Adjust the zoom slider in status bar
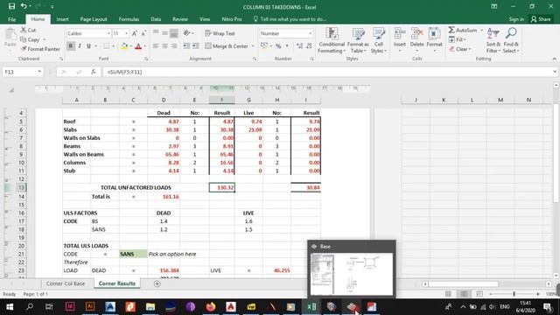Viewport: 560px width, 315px height. pyautogui.click(x=514, y=294)
